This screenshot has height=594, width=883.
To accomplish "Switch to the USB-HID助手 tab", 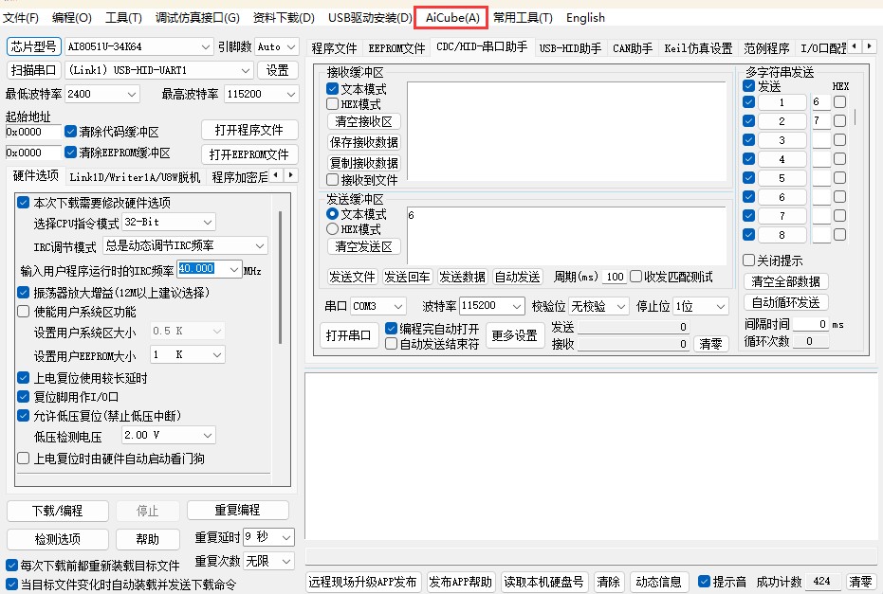I will 570,48.
